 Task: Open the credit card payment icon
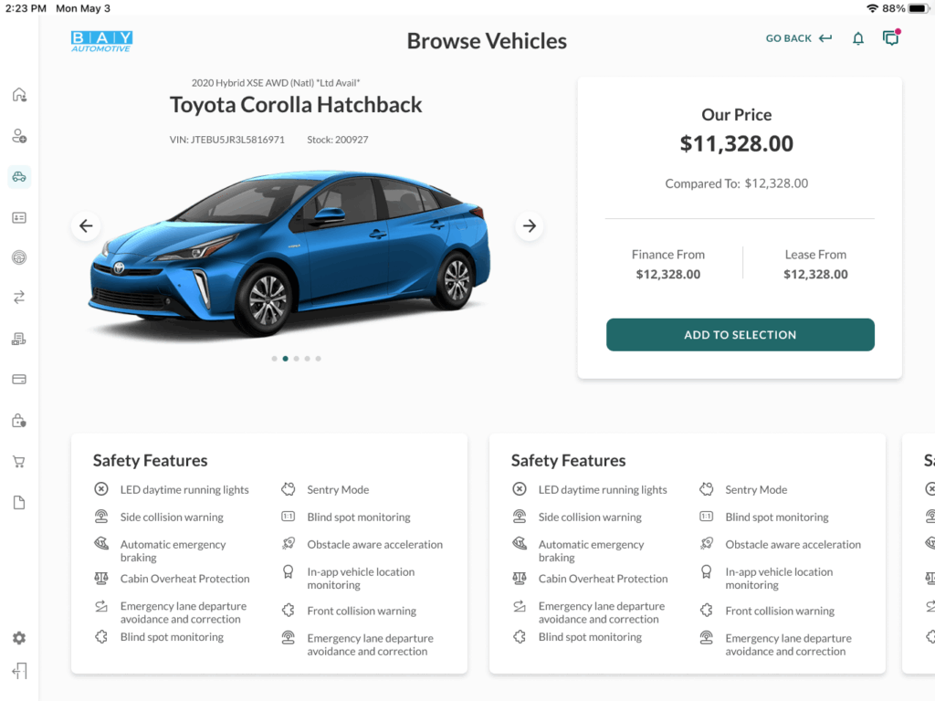pos(19,379)
